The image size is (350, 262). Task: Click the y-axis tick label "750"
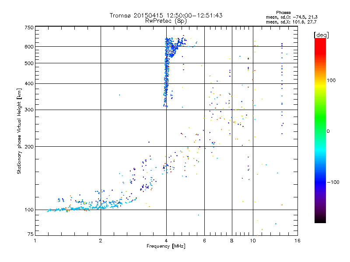tap(29, 28)
